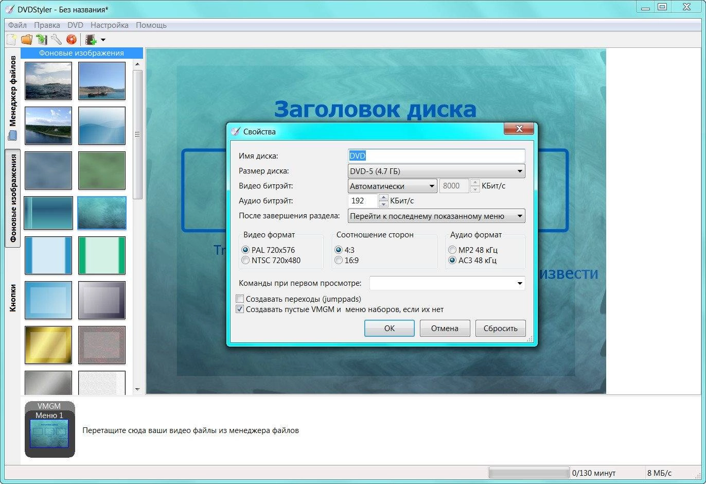This screenshot has height=484, width=706.
Task: Open the Настройка menu
Action: click(x=110, y=25)
